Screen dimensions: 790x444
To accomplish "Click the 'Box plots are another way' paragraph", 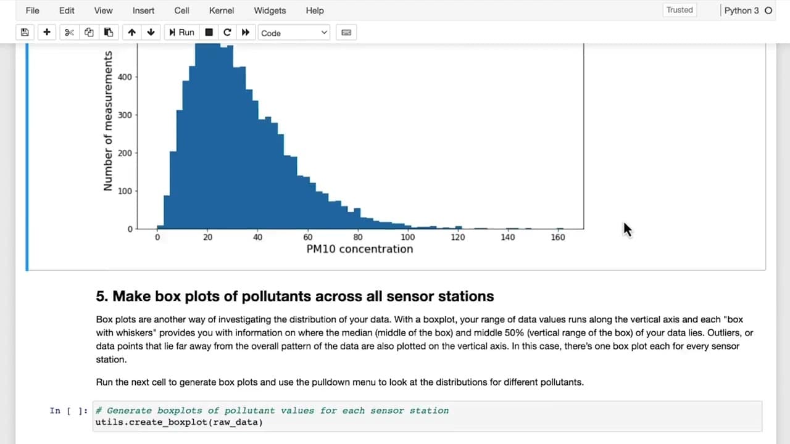I will [425, 339].
